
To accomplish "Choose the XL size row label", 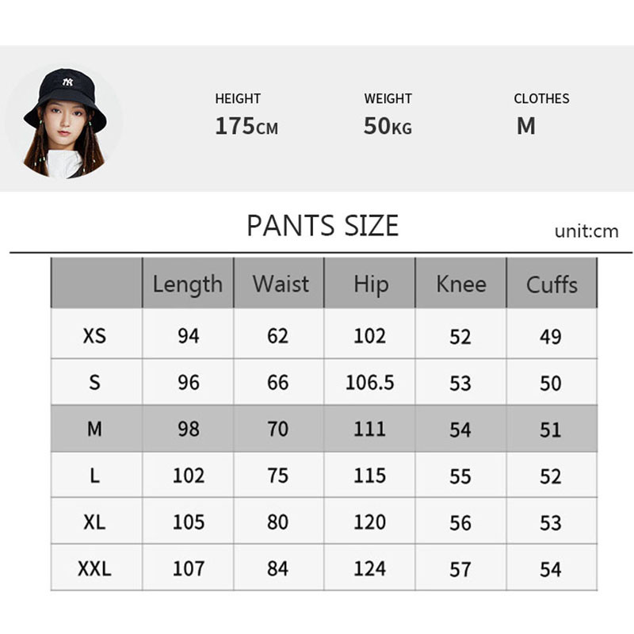I will pyautogui.click(x=94, y=522).
